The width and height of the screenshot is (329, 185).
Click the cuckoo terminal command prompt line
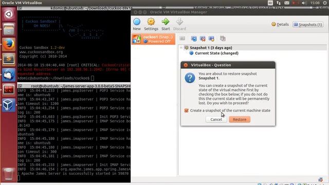pos(56,78)
